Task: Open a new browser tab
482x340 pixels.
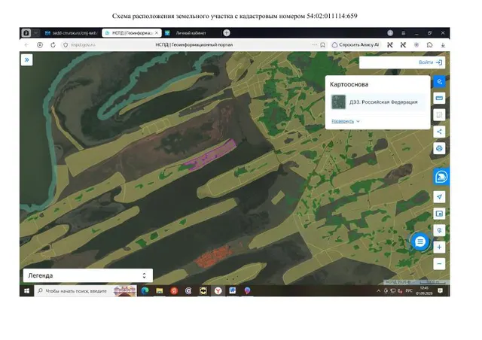Action: point(227,32)
